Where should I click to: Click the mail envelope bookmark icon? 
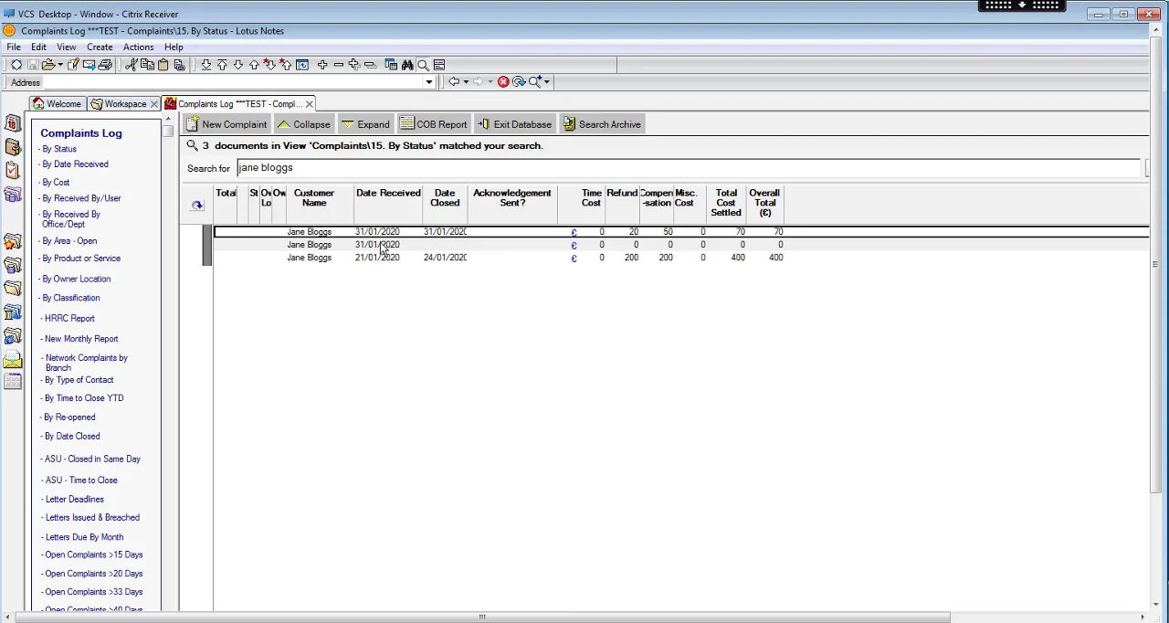13,360
